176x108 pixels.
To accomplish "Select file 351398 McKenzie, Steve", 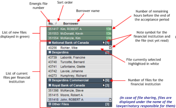I will click(79, 90).
